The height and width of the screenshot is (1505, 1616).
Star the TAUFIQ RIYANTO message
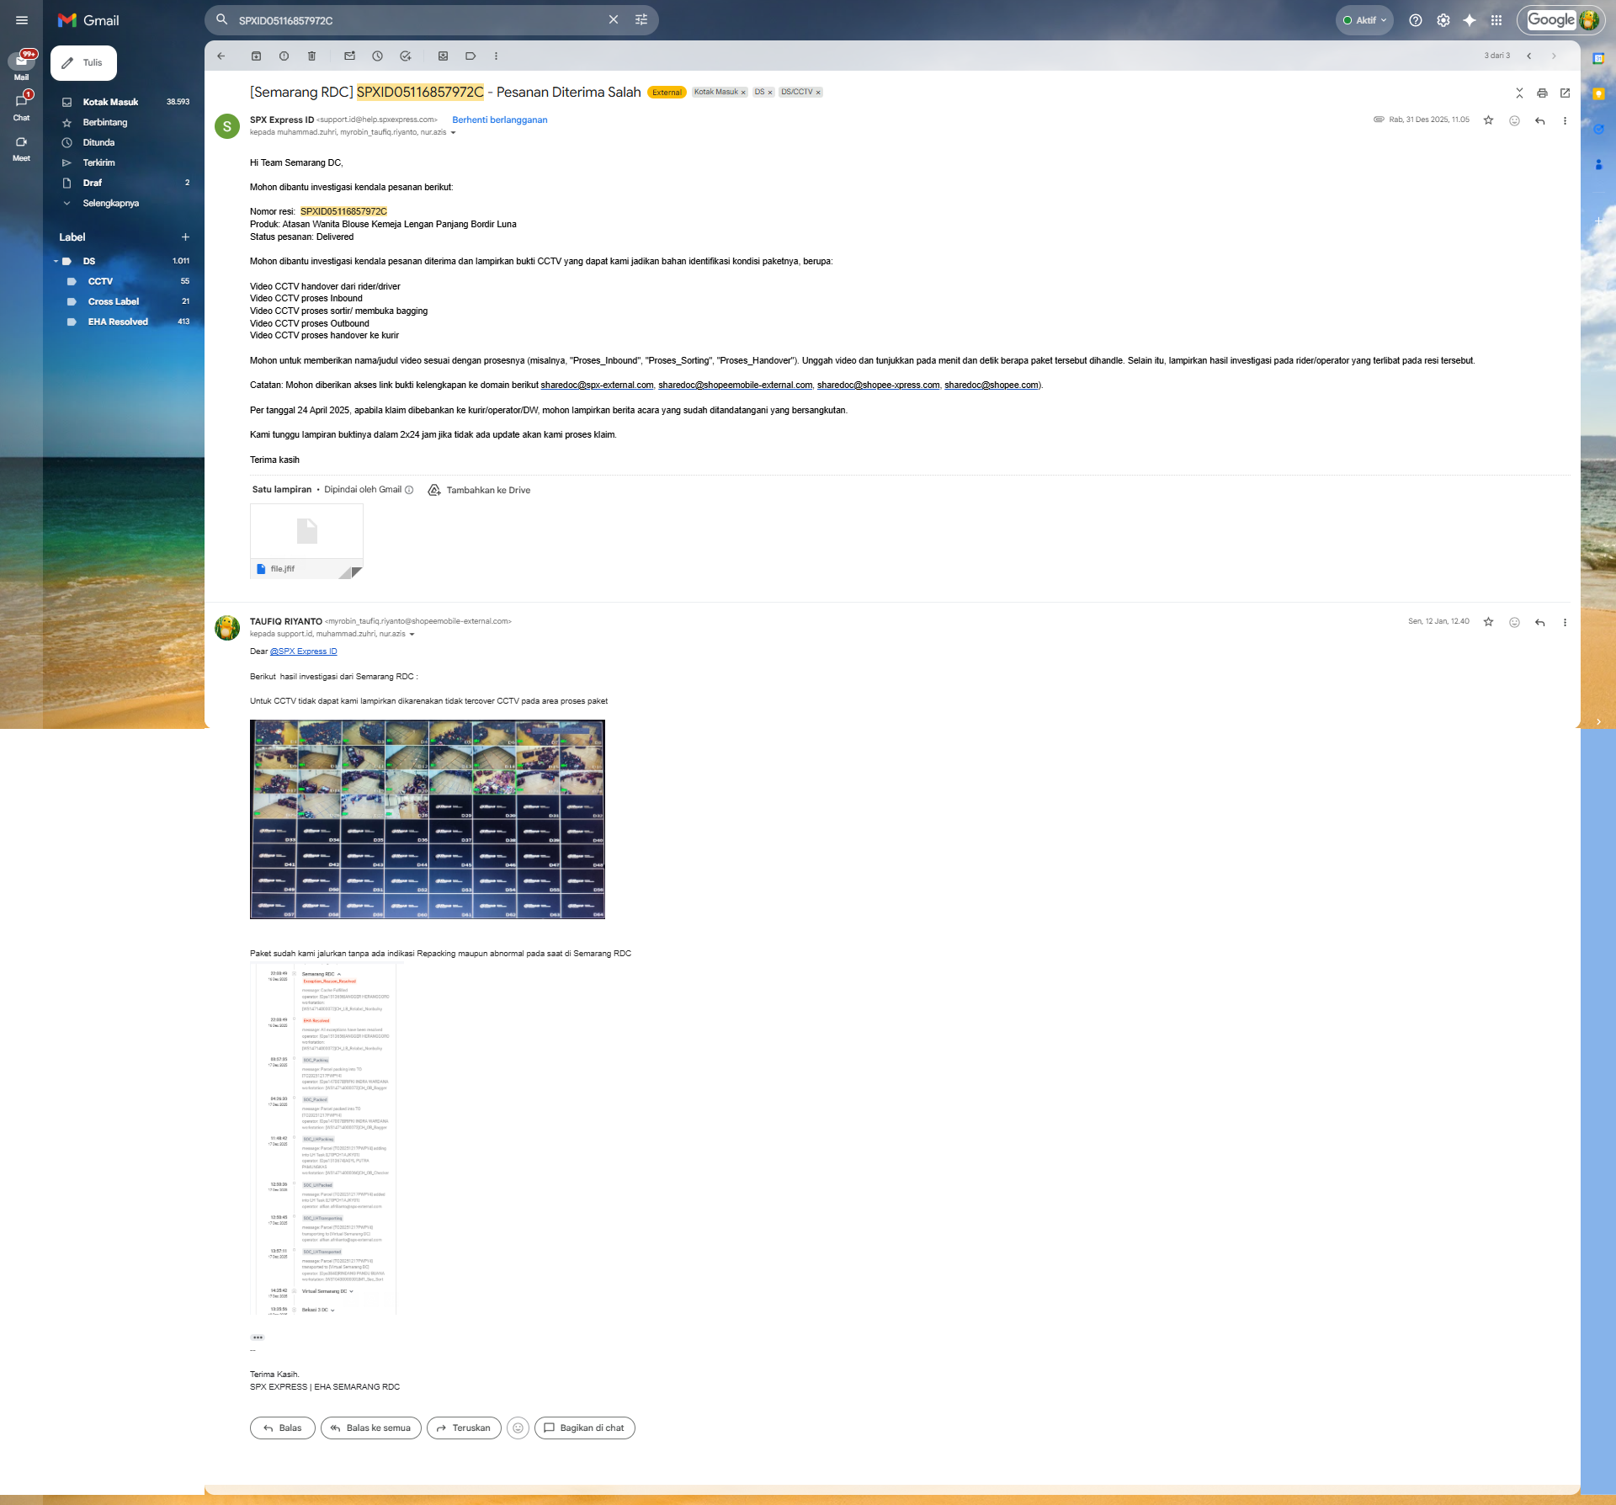1488,622
